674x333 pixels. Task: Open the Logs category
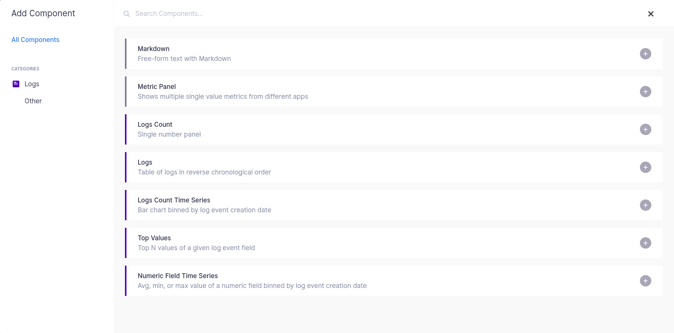(x=32, y=84)
